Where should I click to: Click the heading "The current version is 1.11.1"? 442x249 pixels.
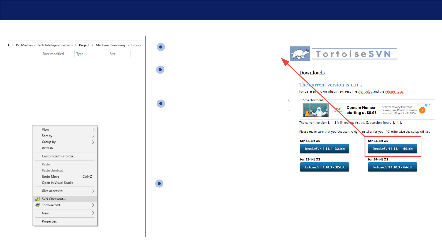[x=331, y=85]
